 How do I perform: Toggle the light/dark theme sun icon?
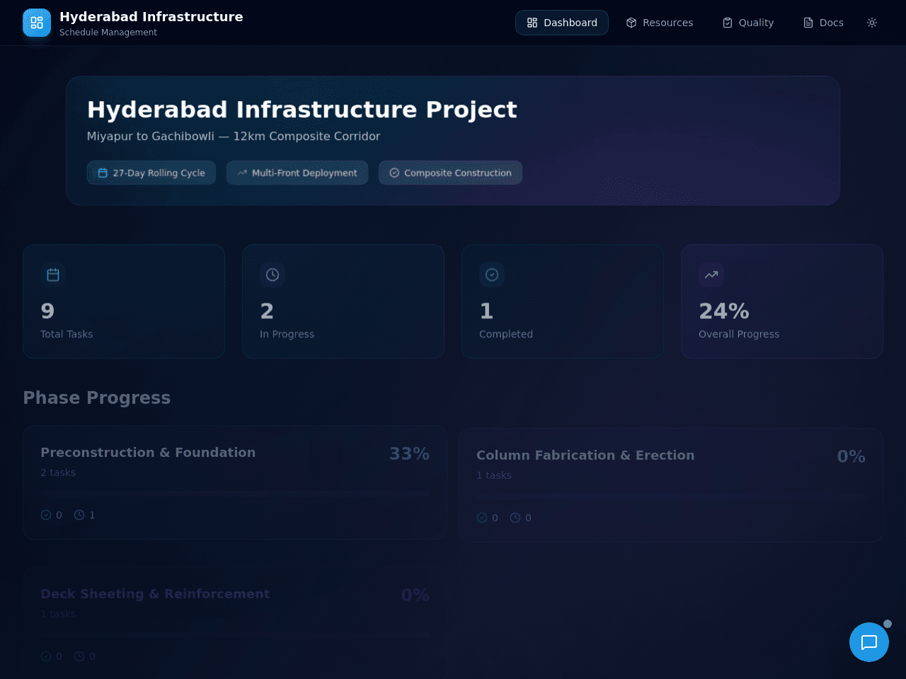(x=872, y=23)
